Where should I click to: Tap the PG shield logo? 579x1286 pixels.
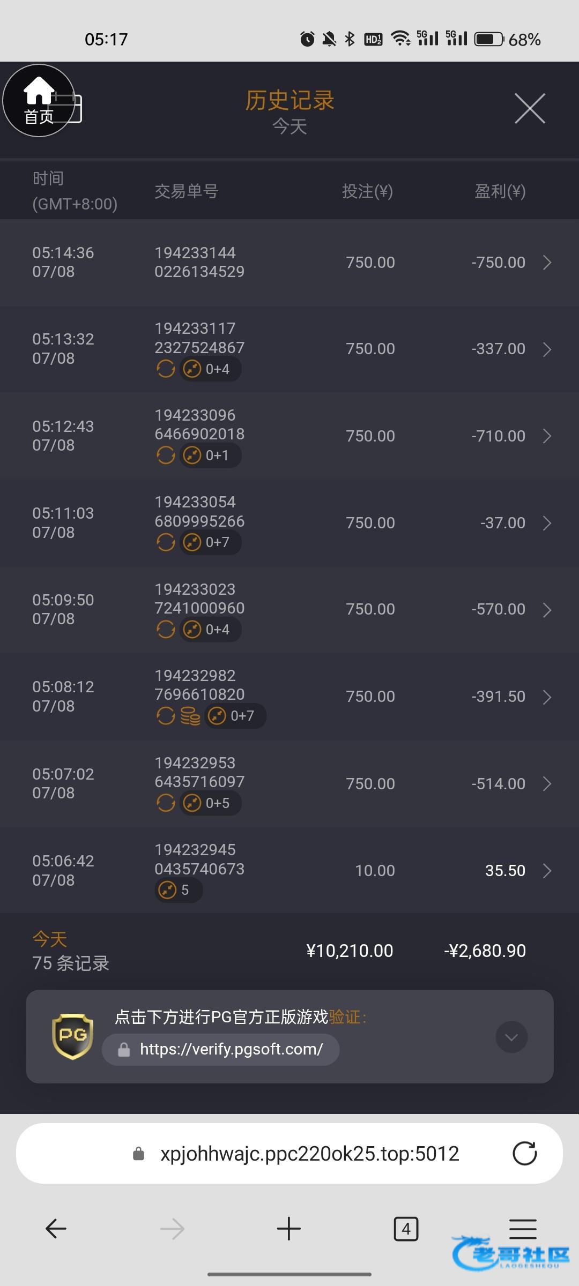[x=73, y=1036]
